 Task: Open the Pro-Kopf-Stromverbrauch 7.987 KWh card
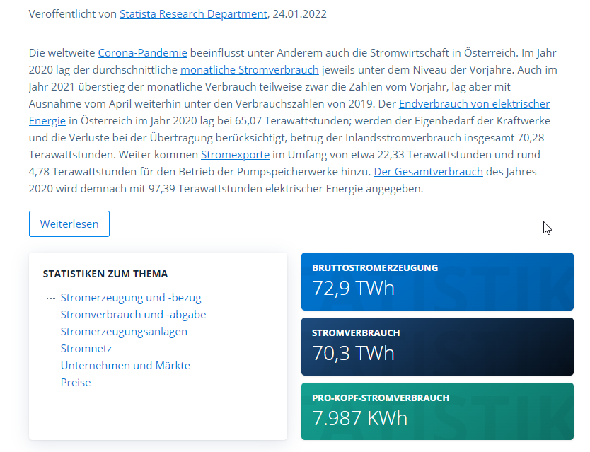(437, 412)
